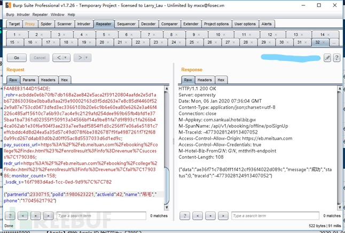Close Repeater tab 20 with its x
This screenshot has width=345, height=233.
pyautogui.click(x=108, y=42)
